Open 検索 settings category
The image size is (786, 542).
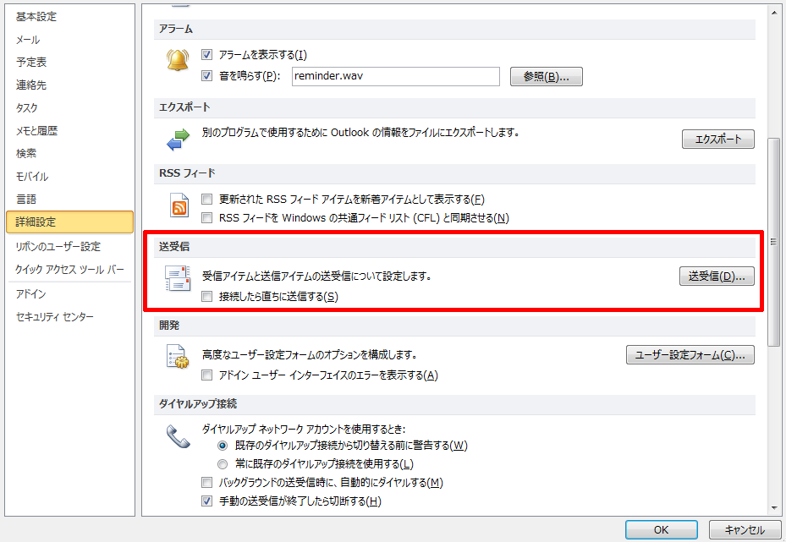click(x=69, y=153)
